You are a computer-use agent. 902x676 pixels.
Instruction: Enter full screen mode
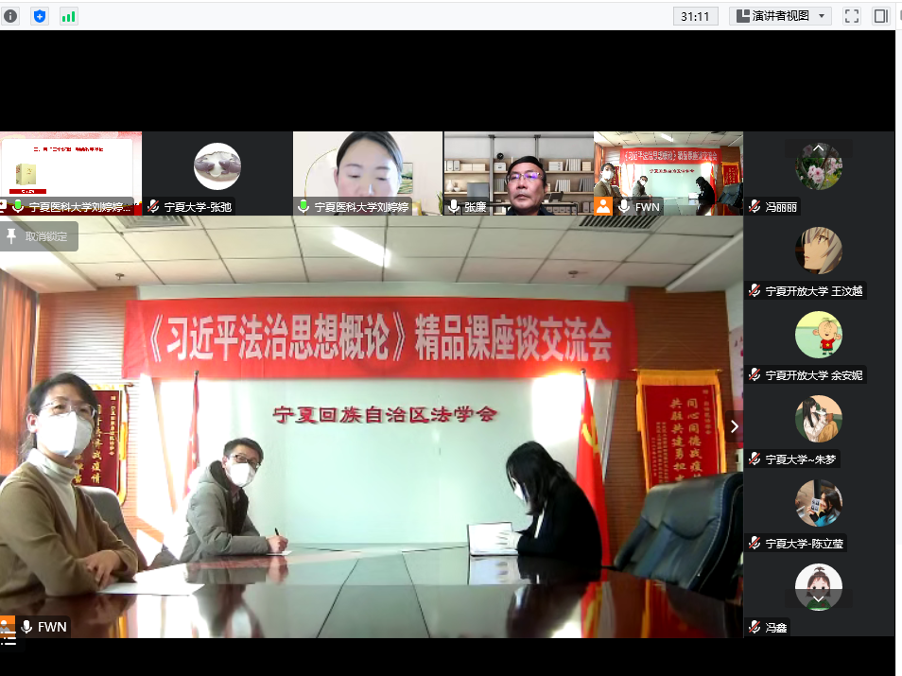[851, 15]
